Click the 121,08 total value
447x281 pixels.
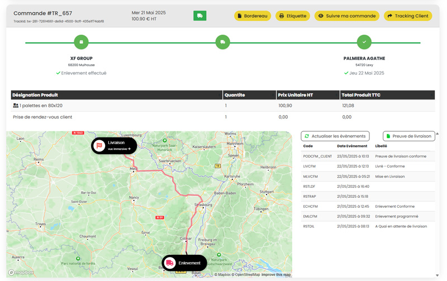(x=348, y=106)
